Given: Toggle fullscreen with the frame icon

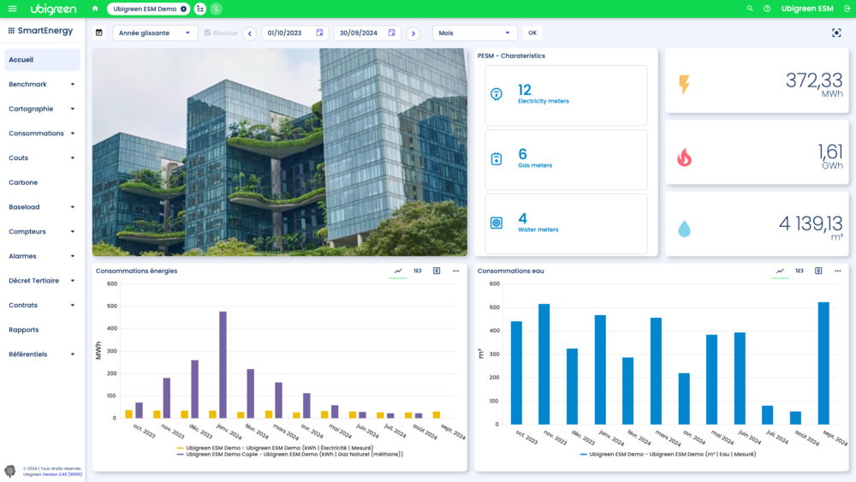Looking at the screenshot, I should point(836,33).
